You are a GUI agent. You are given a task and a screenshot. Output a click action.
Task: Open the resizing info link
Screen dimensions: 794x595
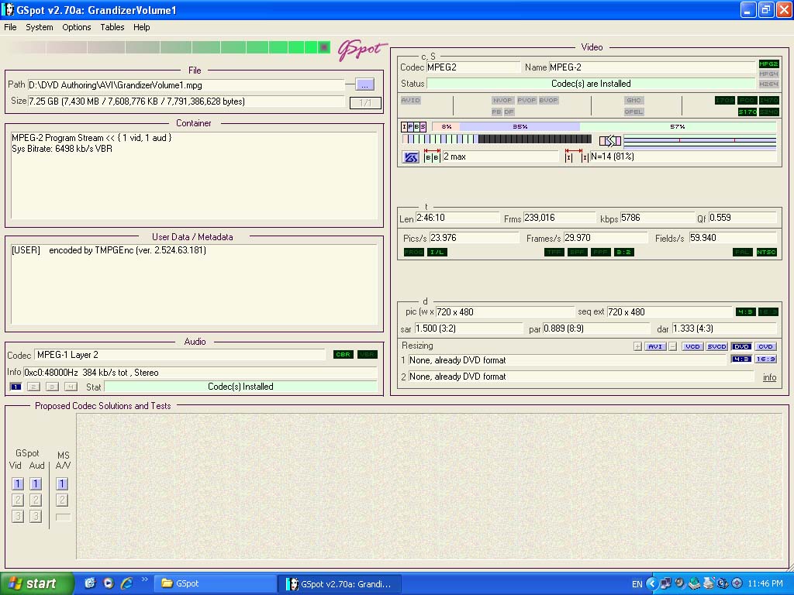point(769,377)
